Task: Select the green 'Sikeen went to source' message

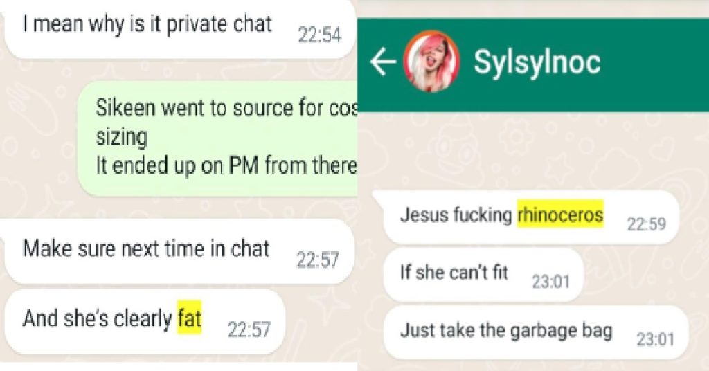Action: pyautogui.click(x=218, y=138)
